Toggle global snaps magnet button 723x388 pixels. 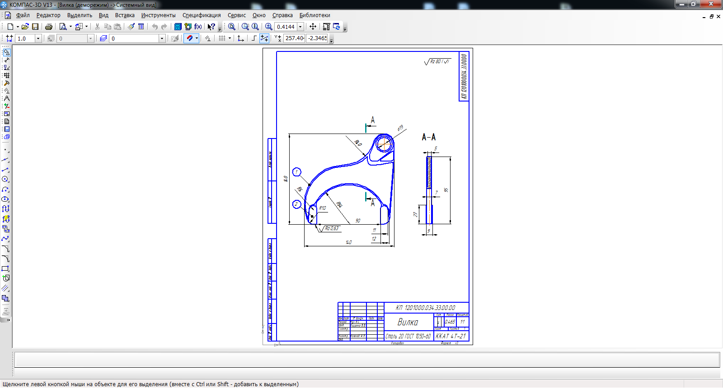click(x=189, y=38)
